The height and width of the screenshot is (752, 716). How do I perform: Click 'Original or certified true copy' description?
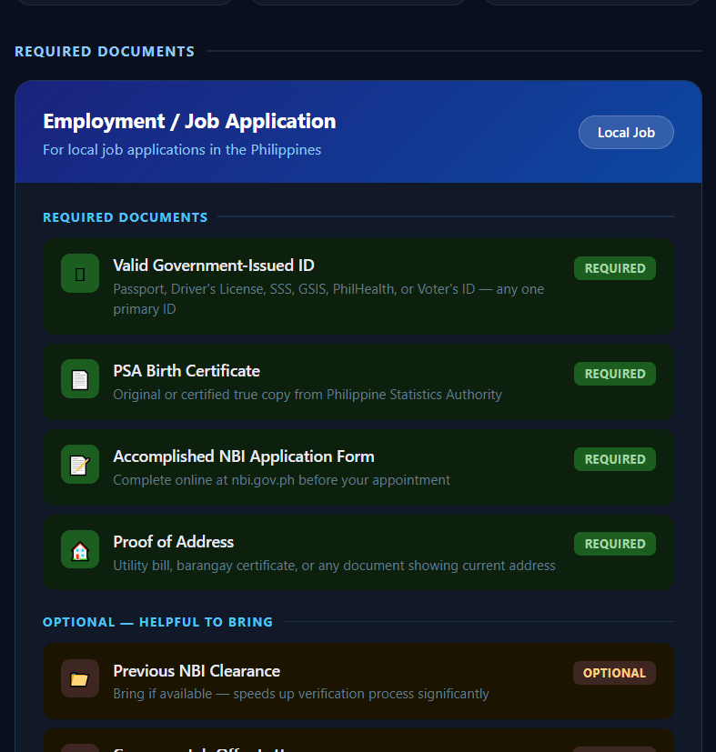coord(308,395)
